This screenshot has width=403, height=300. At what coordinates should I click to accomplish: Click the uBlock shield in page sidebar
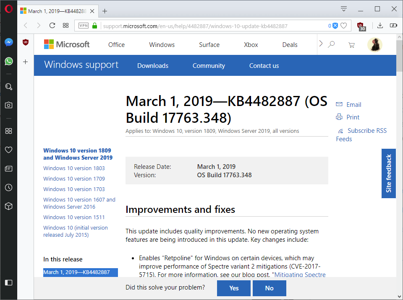pos(26,42)
